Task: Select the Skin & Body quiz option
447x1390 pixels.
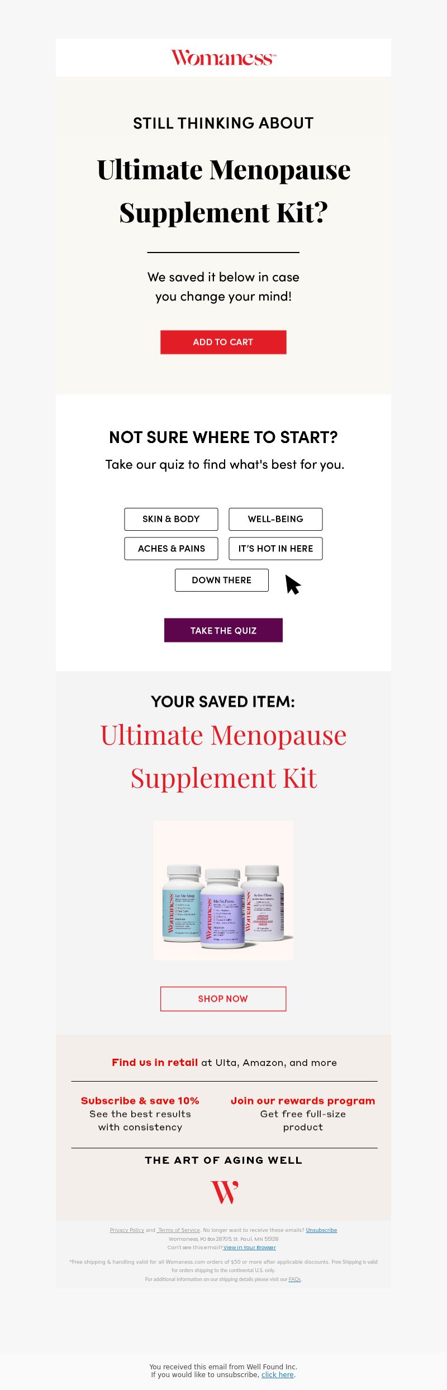Action: tap(171, 519)
